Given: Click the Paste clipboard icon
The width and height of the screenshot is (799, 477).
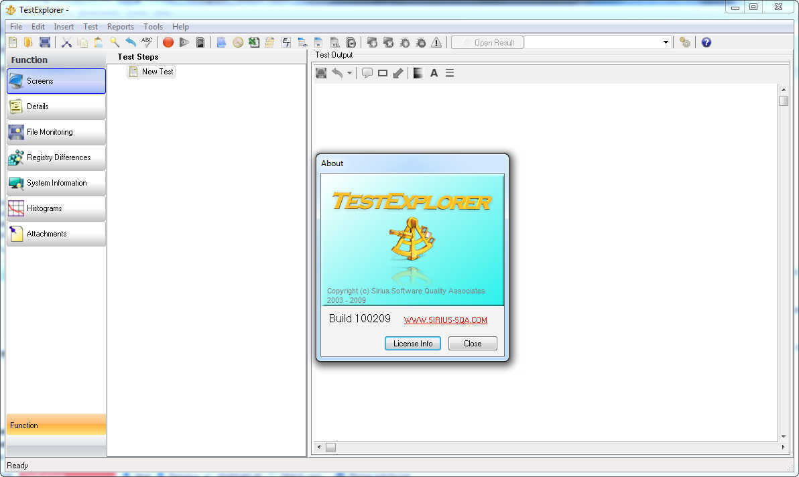Looking at the screenshot, I should (x=99, y=43).
